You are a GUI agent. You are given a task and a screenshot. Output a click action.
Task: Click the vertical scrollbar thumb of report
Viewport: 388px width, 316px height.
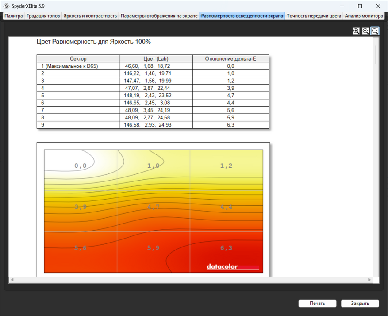pos(376,54)
